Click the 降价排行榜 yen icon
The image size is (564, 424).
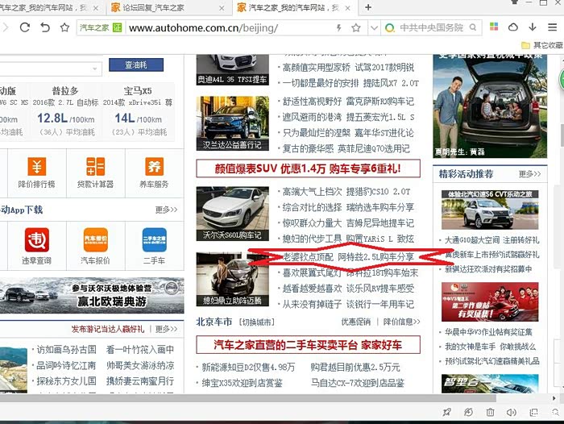tap(36, 167)
